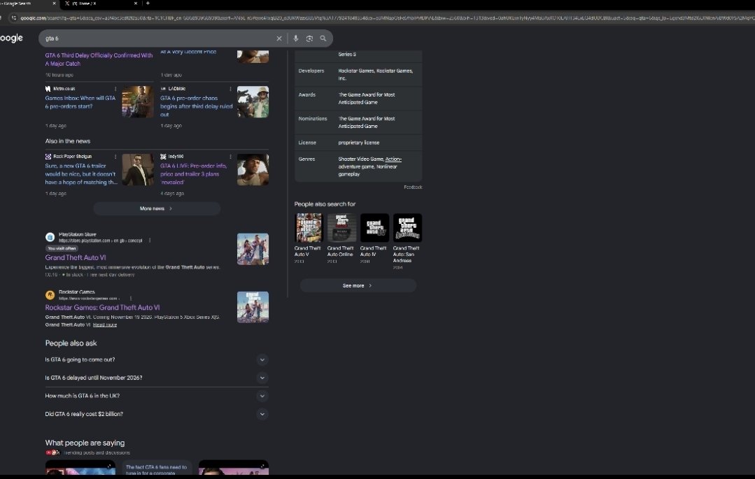Open more options for LADbible article
Viewport: 755px width, 479px height.
231,89
